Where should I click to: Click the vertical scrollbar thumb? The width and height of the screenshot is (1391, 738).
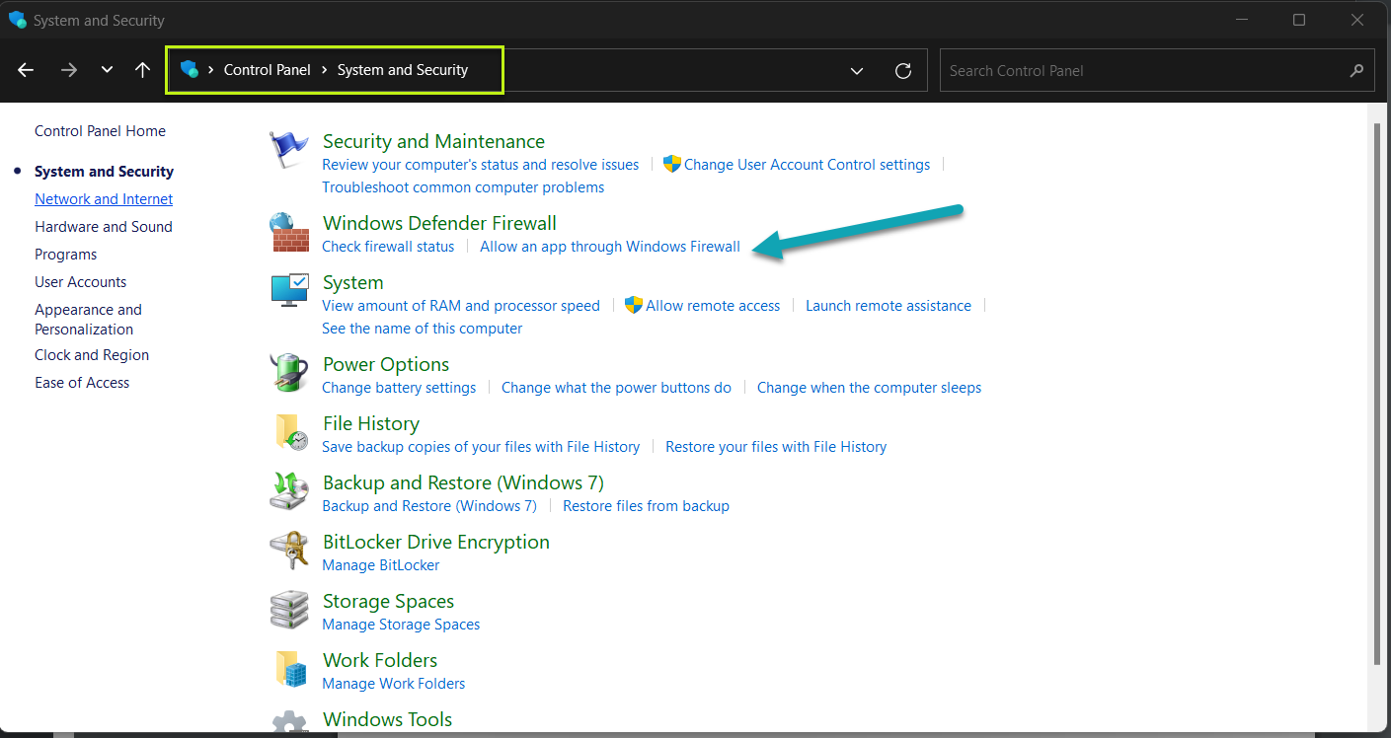click(1379, 395)
